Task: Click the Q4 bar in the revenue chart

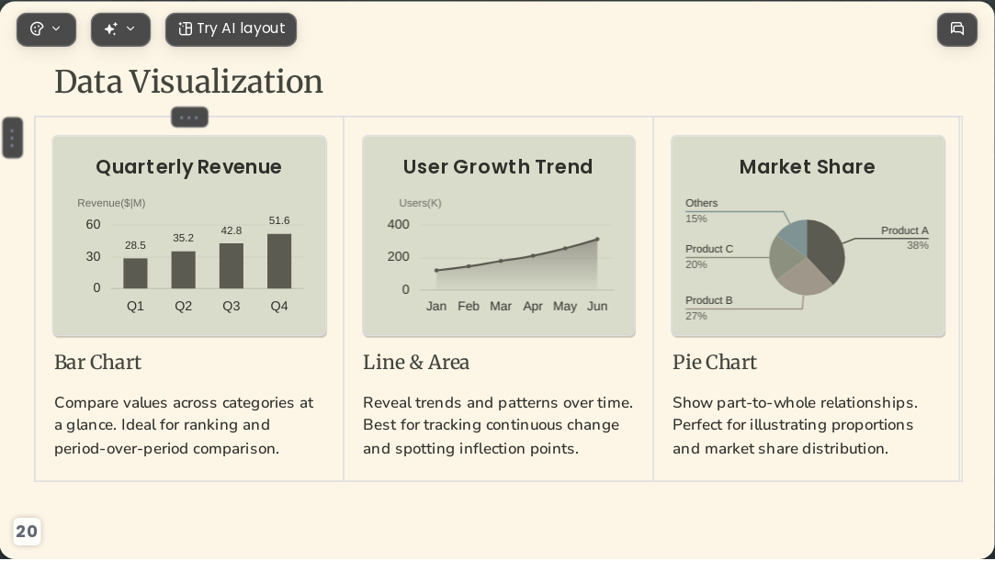Action: [279, 261]
